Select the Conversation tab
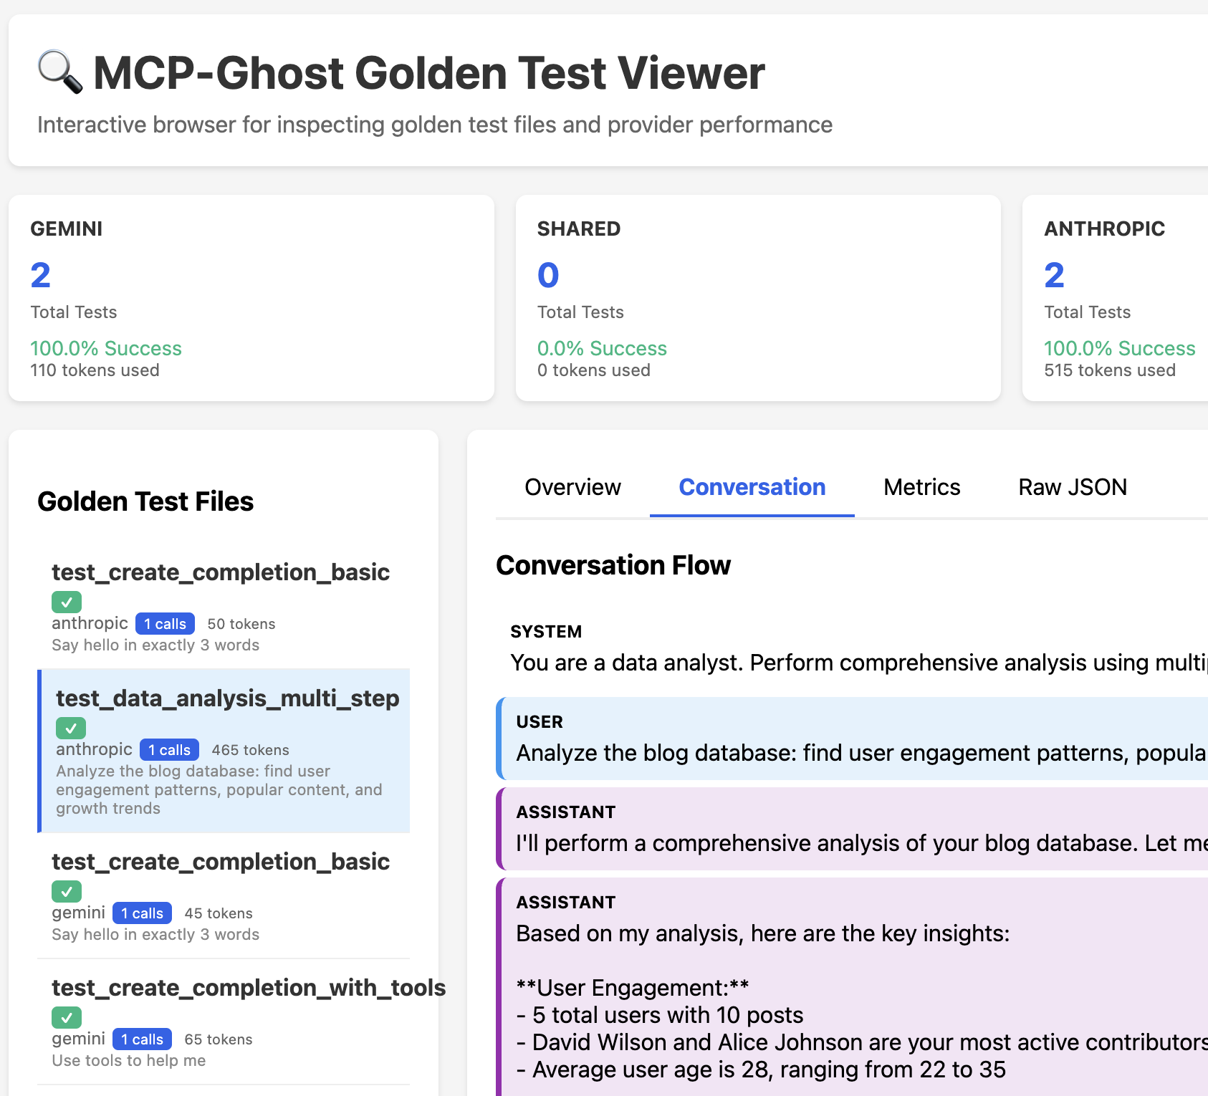The image size is (1208, 1096). (x=752, y=487)
